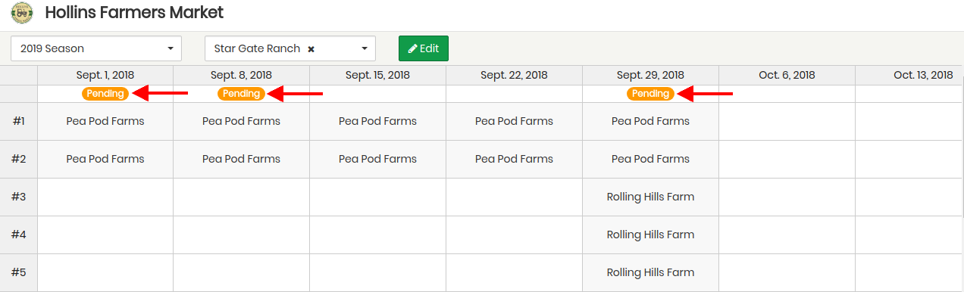
Task: Open the 2019 Season dropdown
Action: click(96, 48)
